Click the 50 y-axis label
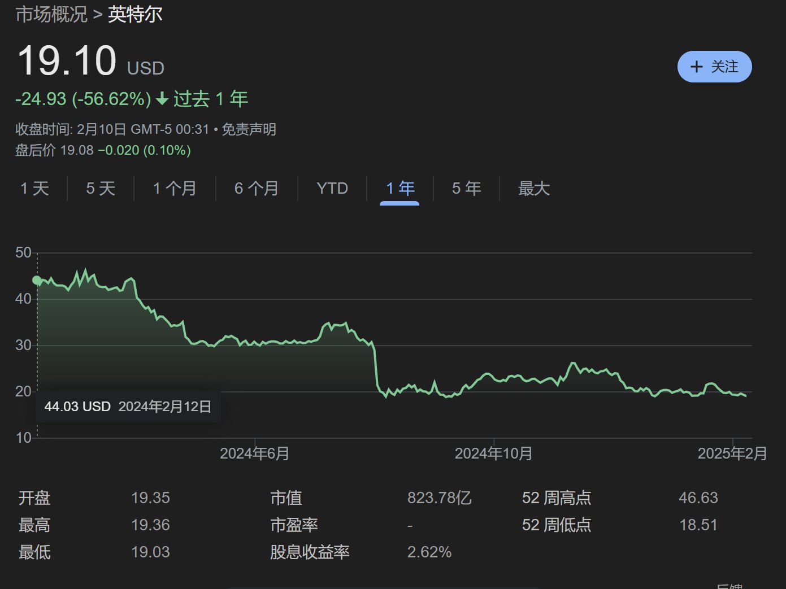The image size is (786, 589). point(23,252)
